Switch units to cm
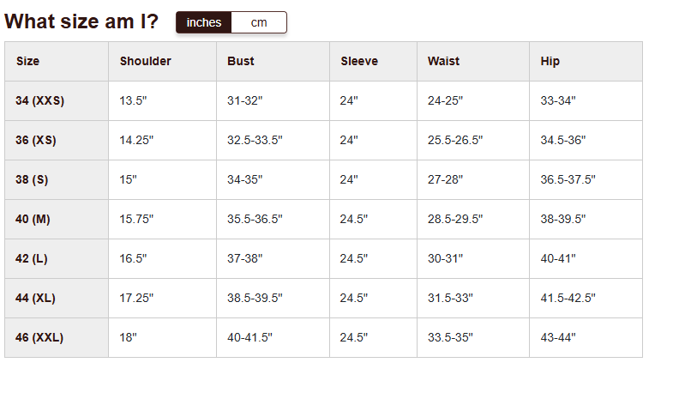 coord(259,23)
